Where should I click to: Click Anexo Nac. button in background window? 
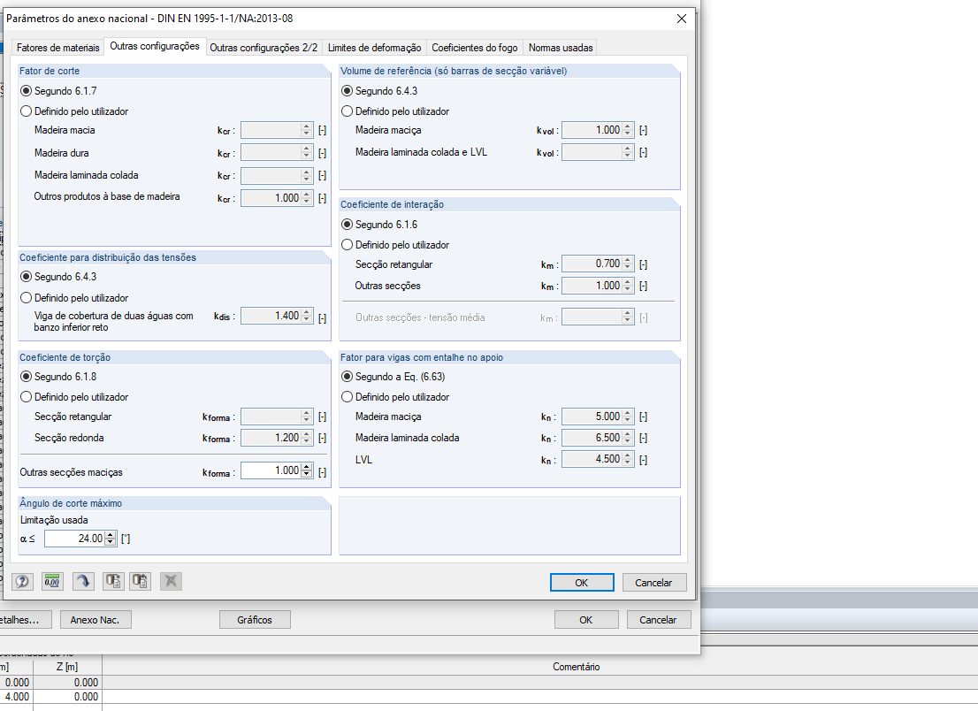click(x=96, y=620)
